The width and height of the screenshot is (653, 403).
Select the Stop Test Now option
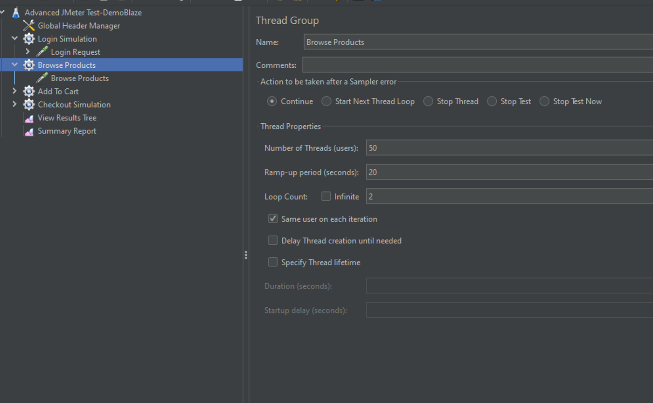pos(544,101)
